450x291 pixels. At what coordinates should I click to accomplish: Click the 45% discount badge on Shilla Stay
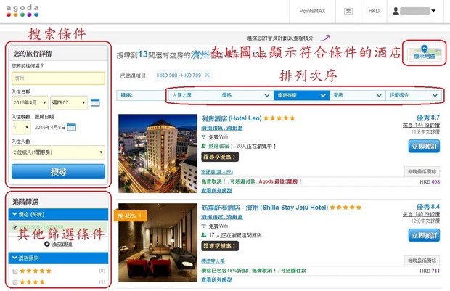131,216
